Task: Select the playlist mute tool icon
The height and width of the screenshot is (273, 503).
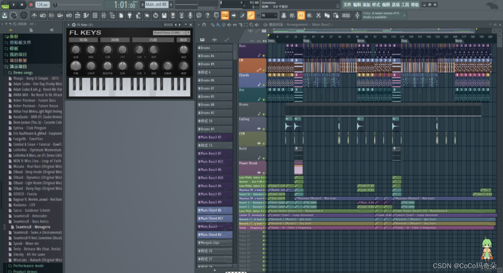Action: (229, 25)
